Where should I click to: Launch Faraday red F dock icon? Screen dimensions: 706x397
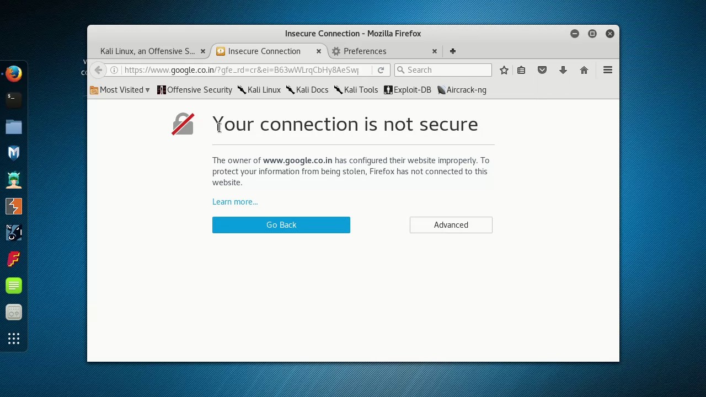click(x=14, y=259)
